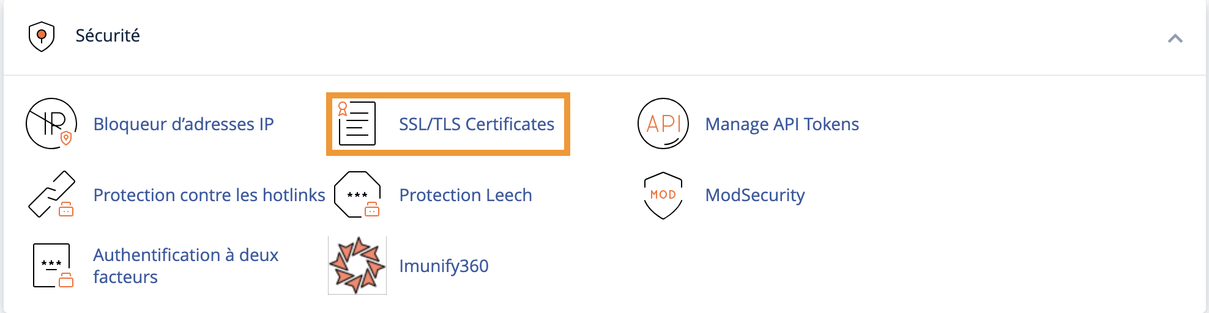Screen dimensions: 1209x313
Task: Open the Bloqueur d'adresses IP icon
Action: [51, 123]
